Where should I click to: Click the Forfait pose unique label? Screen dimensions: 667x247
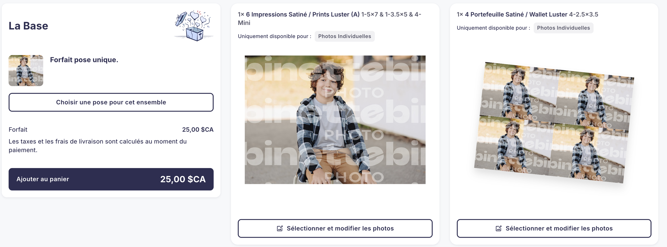84,60
